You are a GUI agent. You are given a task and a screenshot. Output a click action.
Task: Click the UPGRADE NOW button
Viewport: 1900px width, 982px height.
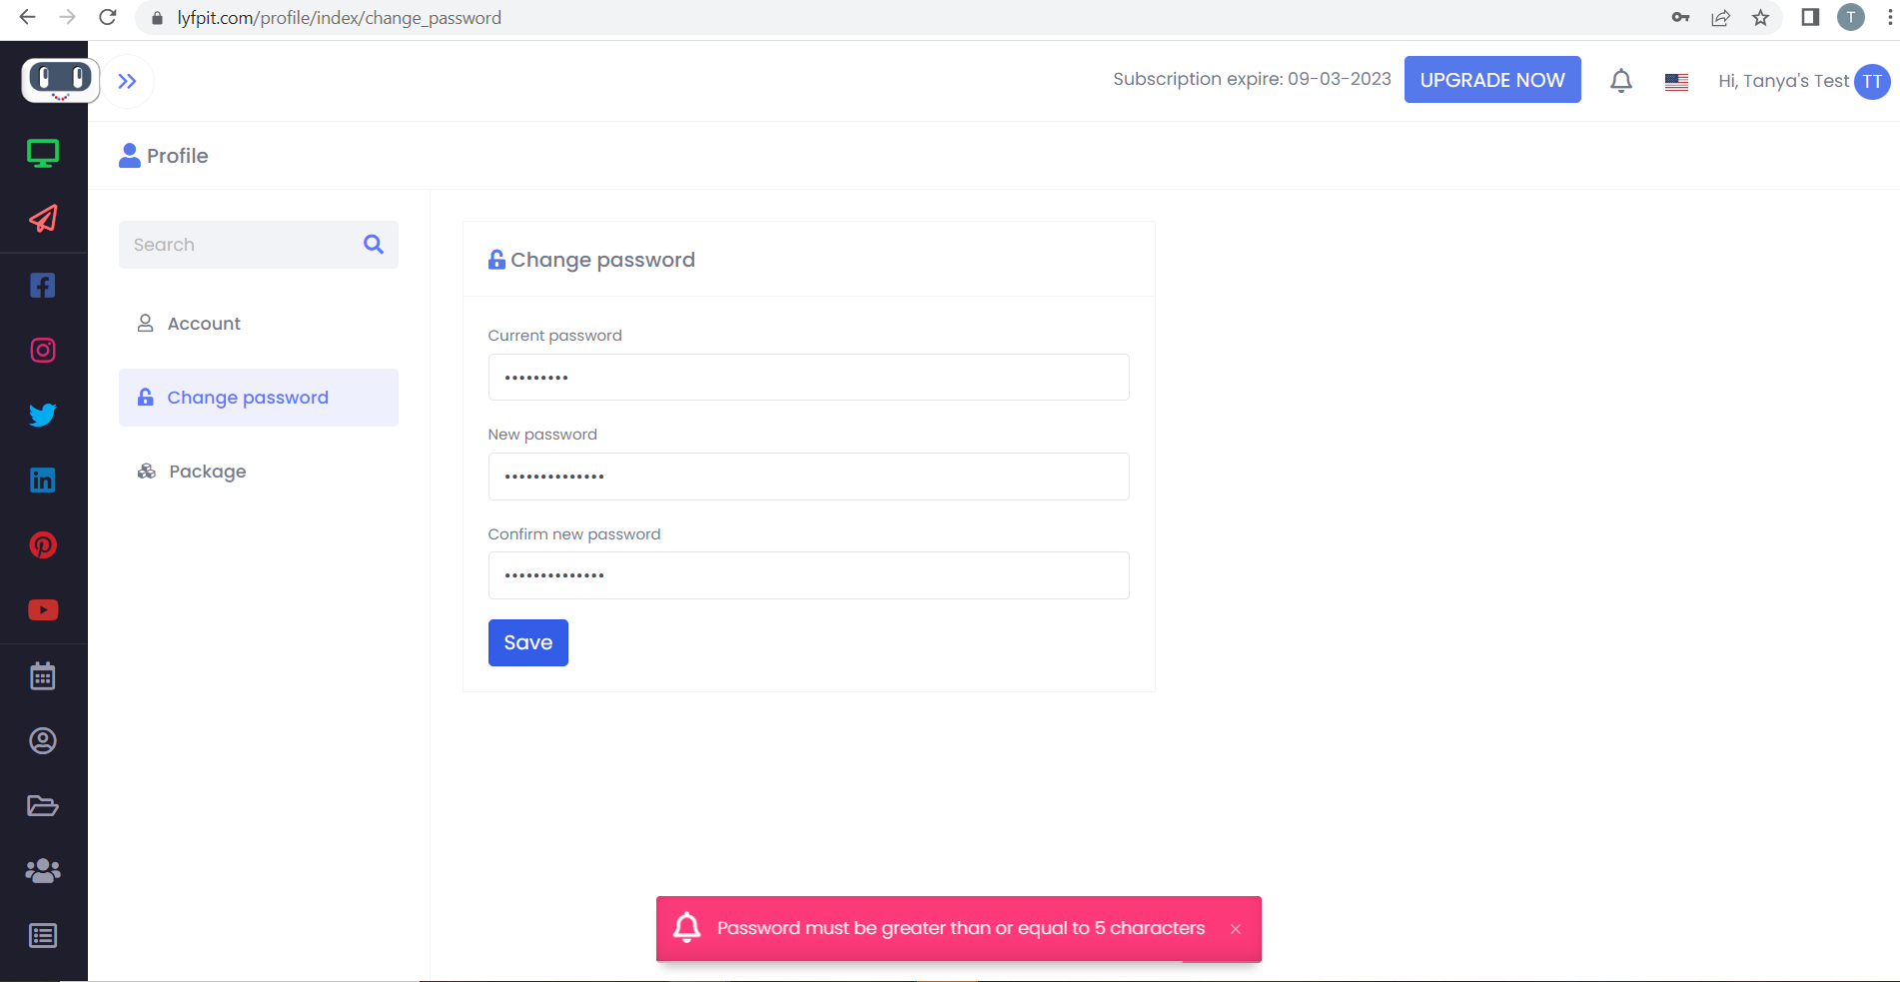[x=1492, y=80]
